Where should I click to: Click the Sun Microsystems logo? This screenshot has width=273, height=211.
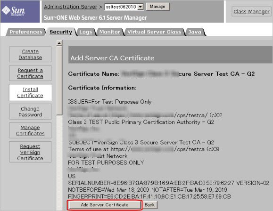(x=13, y=11)
